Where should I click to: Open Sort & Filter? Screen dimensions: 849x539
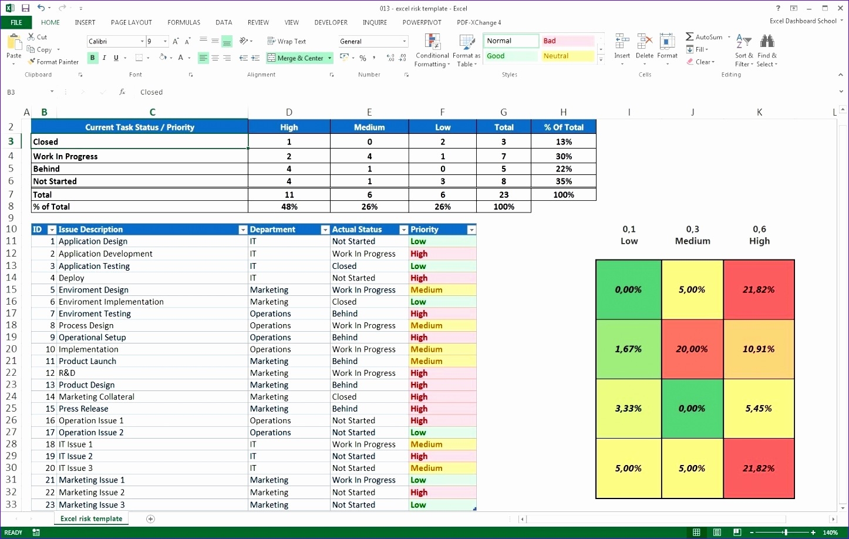tap(743, 50)
